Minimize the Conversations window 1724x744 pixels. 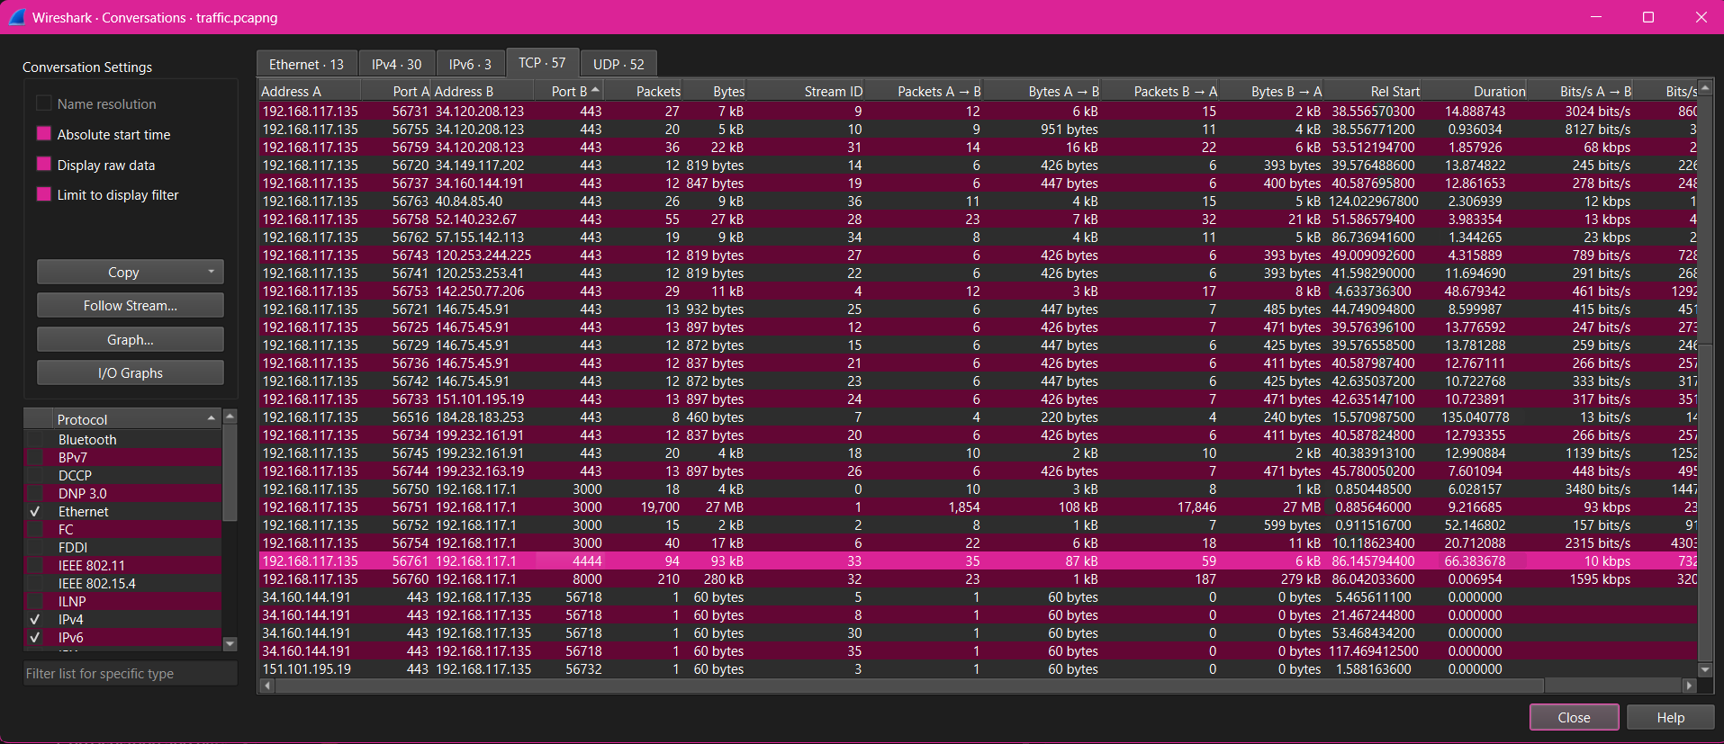[1596, 17]
